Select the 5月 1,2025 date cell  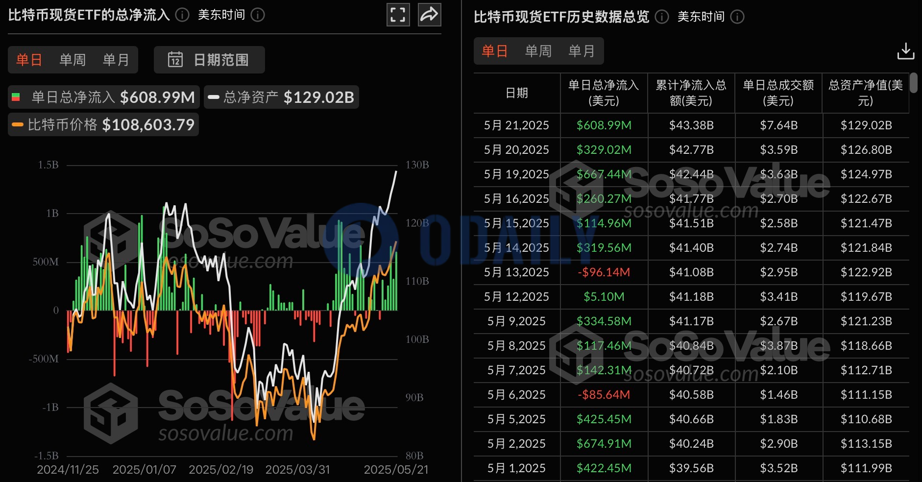tap(516, 468)
